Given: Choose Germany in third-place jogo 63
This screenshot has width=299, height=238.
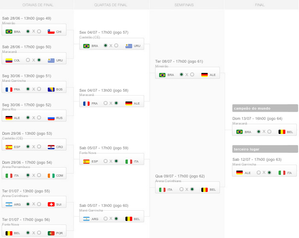Looking at the screenshot, I should (258, 173).
